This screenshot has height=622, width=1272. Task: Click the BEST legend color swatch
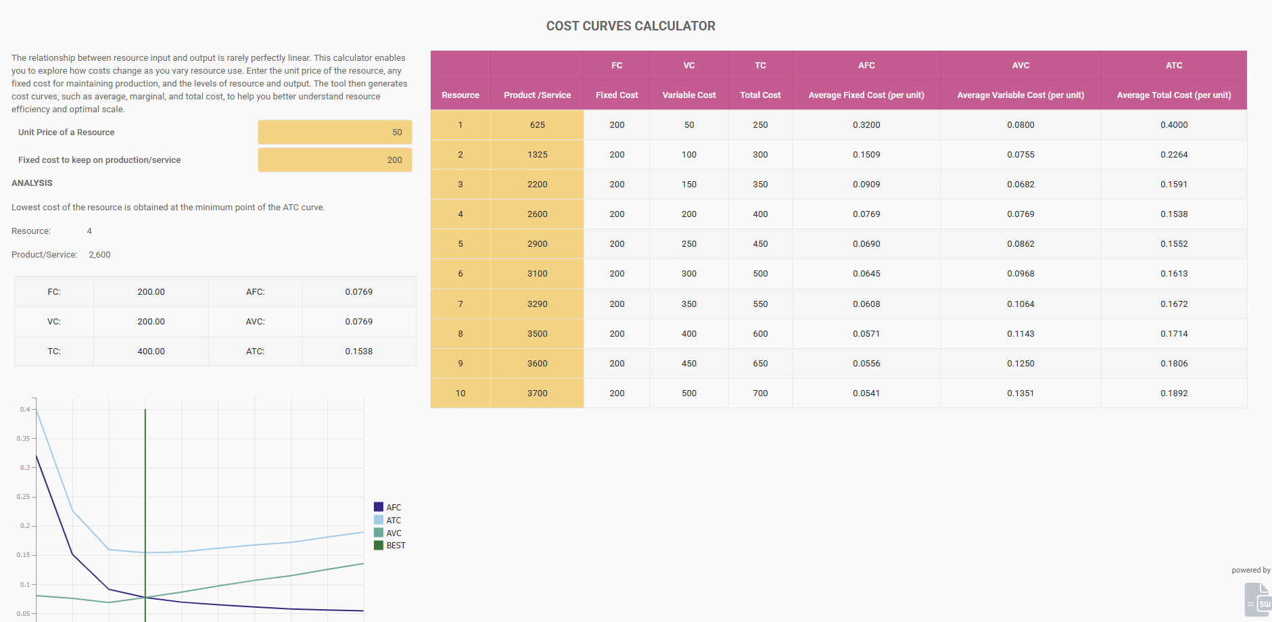click(x=379, y=545)
